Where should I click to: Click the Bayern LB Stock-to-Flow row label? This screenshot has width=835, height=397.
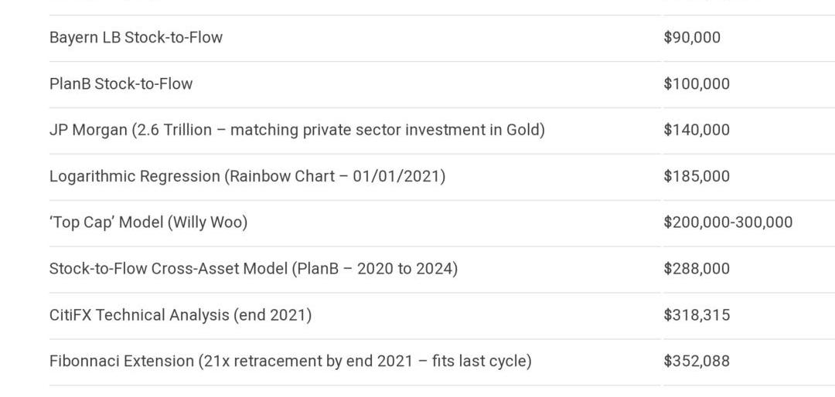[x=136, y=37]
